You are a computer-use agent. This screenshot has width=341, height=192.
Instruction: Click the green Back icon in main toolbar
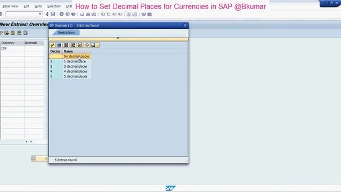pyautogui.click(x=62, y=14)
